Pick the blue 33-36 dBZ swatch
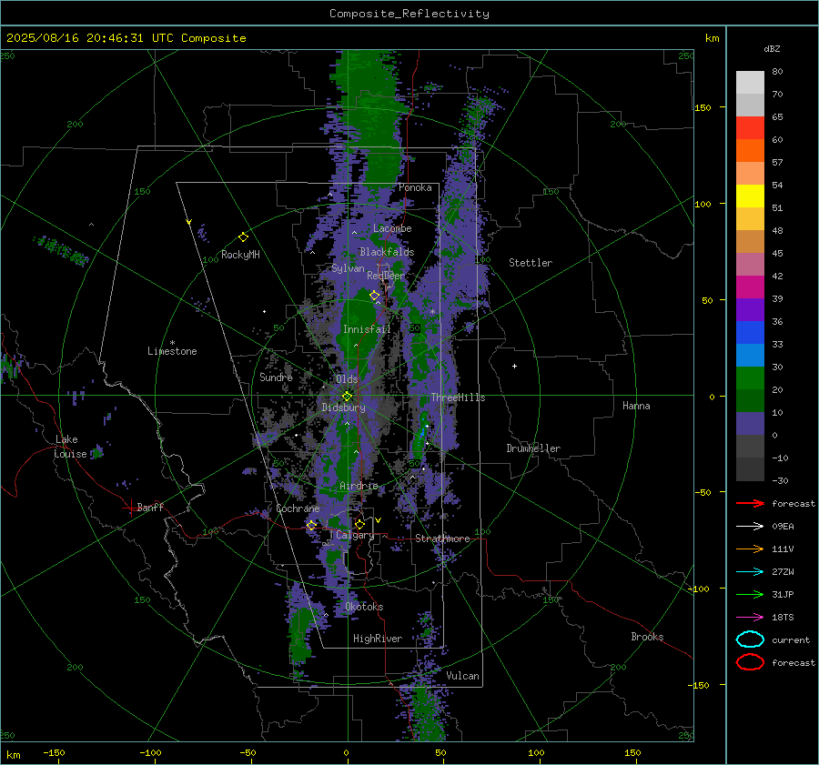The width and height of the screenshot is (819, 765). pos(750,333)
